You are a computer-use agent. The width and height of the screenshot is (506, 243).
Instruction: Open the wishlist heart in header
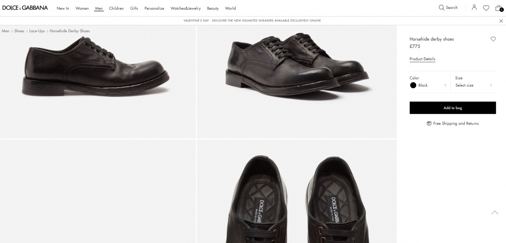[486, 8]
